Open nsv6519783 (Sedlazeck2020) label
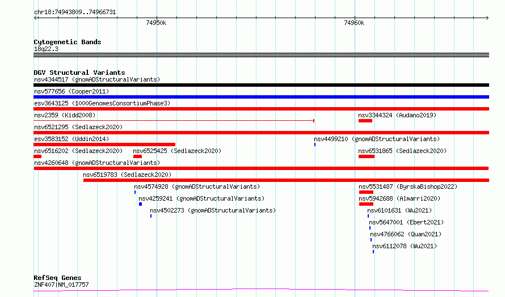The width and height of the screenshot is (505, 297). [x=127, y=175]
